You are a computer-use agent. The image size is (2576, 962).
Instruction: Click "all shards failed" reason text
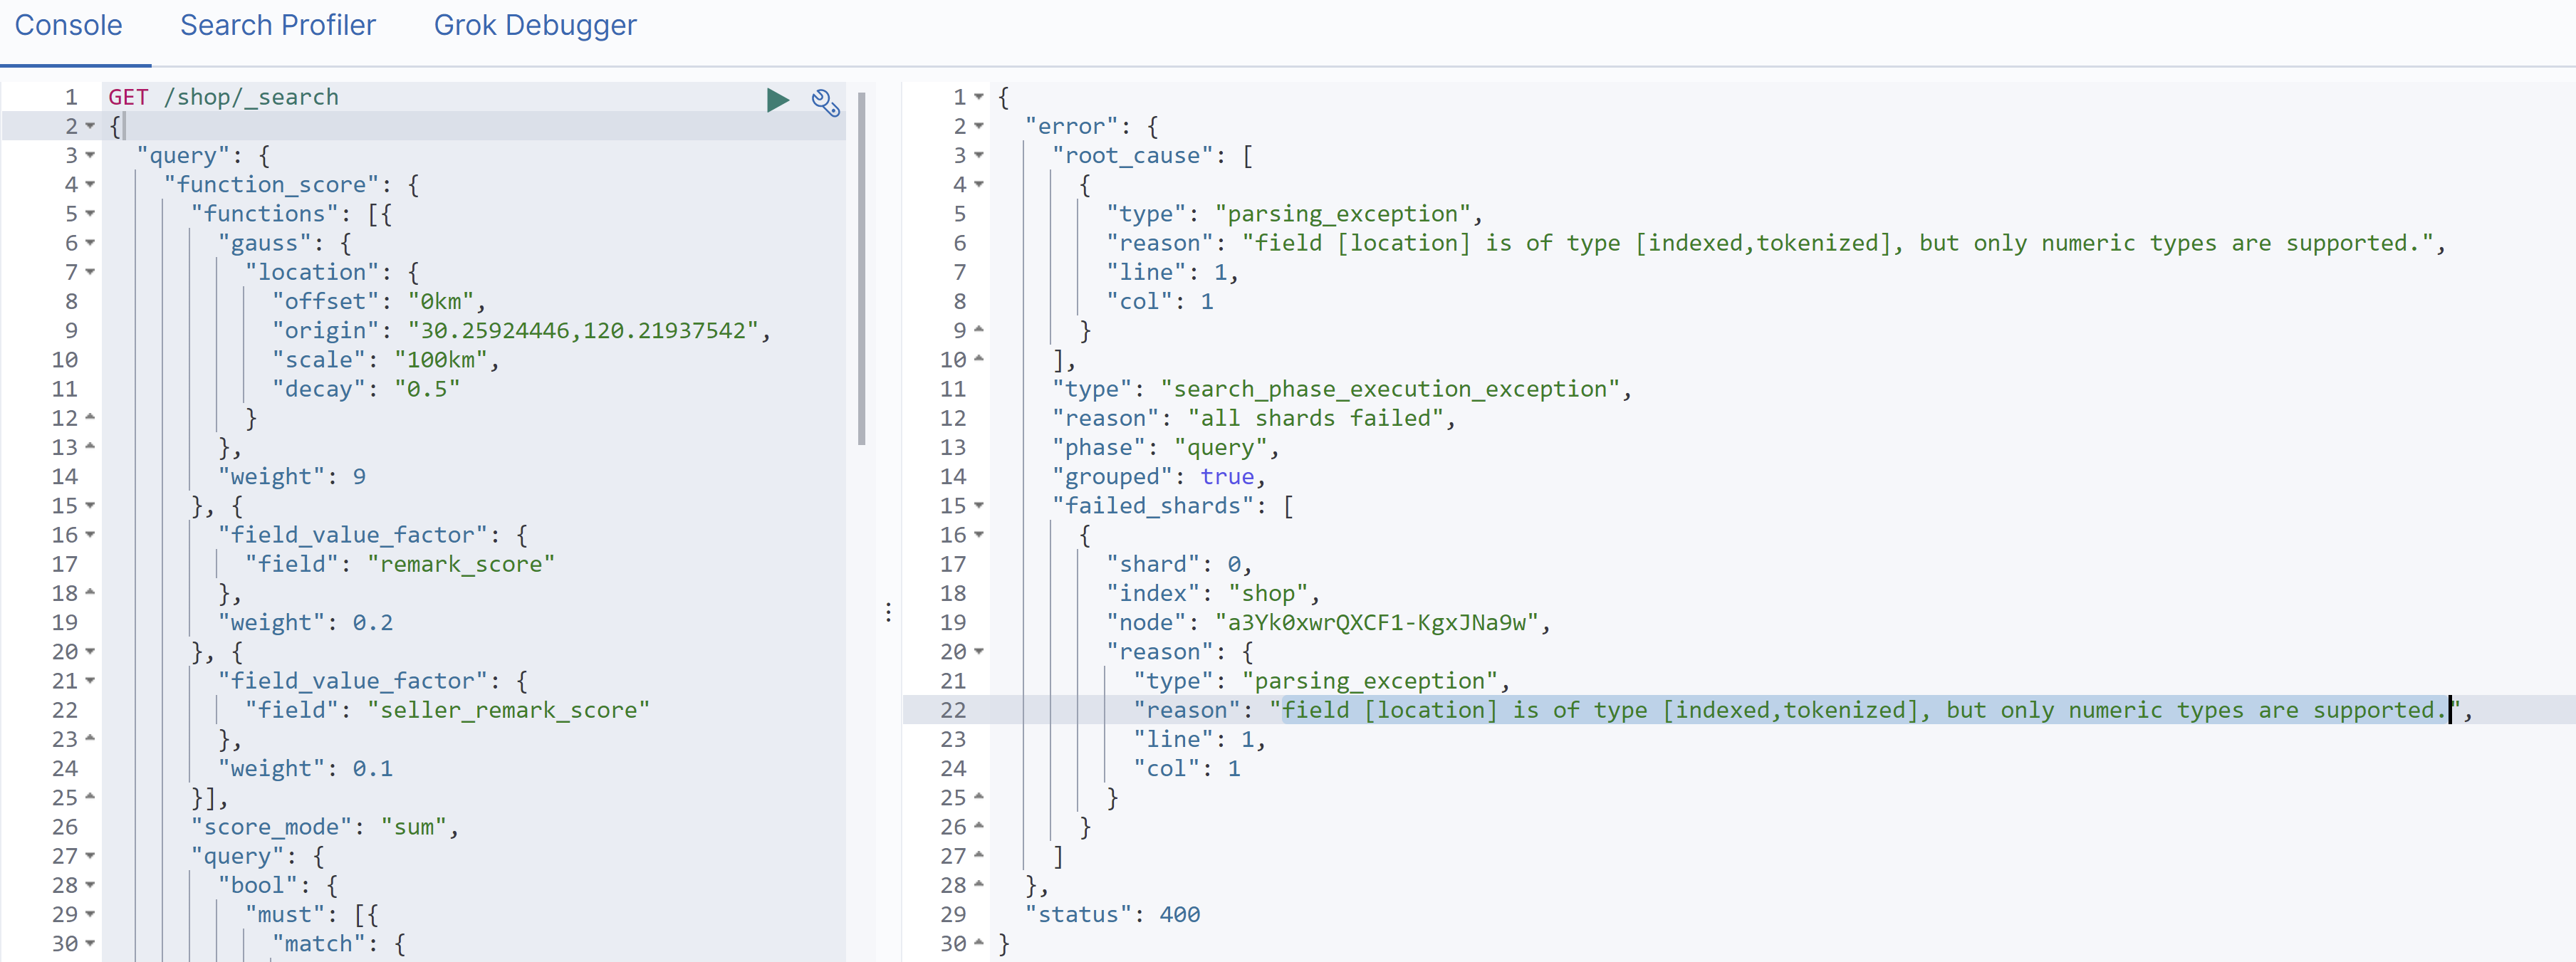[1315, 418]
